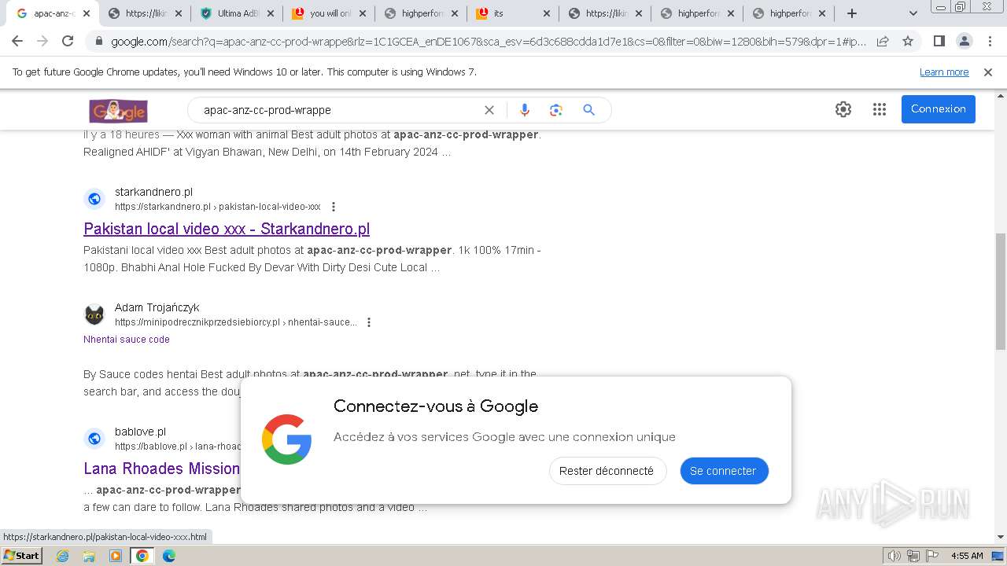Click the address bar URL
The image size is (1007, 566).
click(488, 41)
